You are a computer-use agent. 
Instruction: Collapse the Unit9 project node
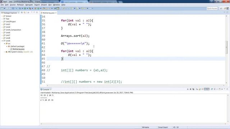click(x=2, y=41)
